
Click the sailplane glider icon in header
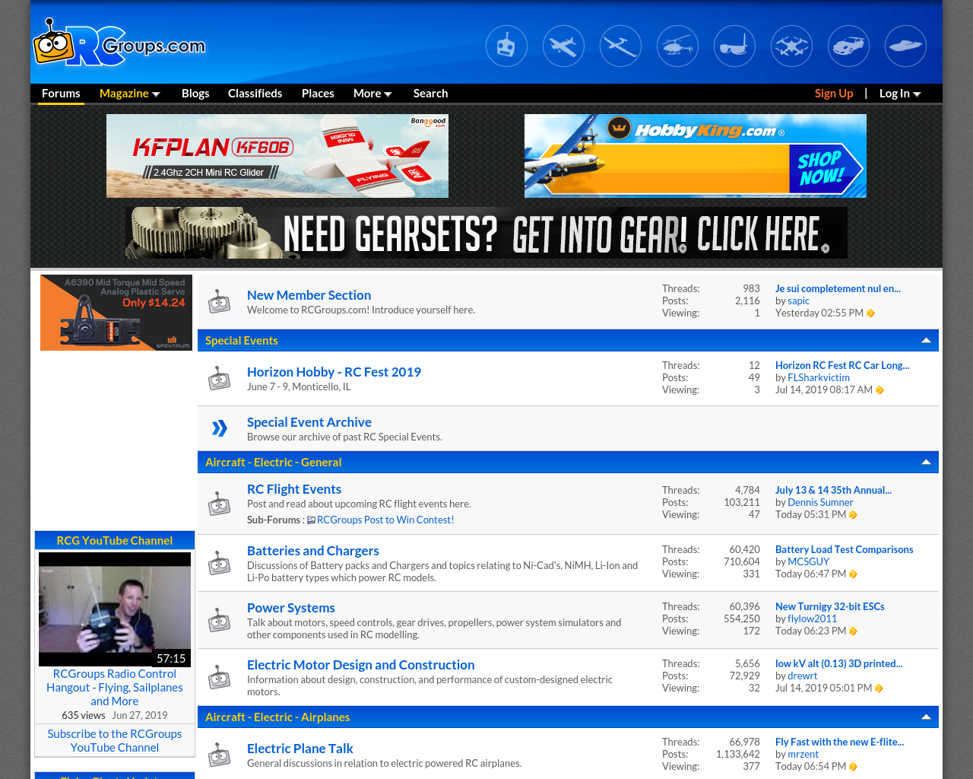620,46
